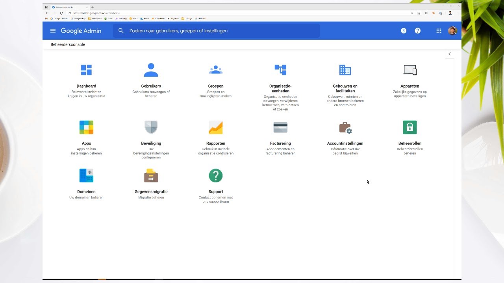This screenshot has height=283, width=504.
Task: Open the Organisatie-eenheden title link
Action: [x=280, y=88]
